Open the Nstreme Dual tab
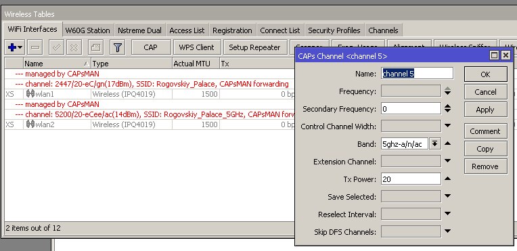 click(x=140, y=30)
